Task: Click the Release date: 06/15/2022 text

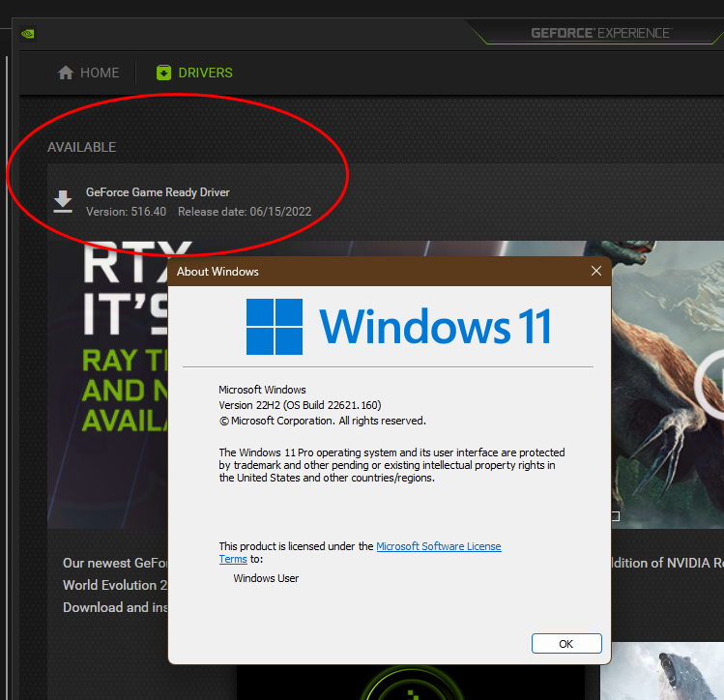Action: (x=245, y=212)
